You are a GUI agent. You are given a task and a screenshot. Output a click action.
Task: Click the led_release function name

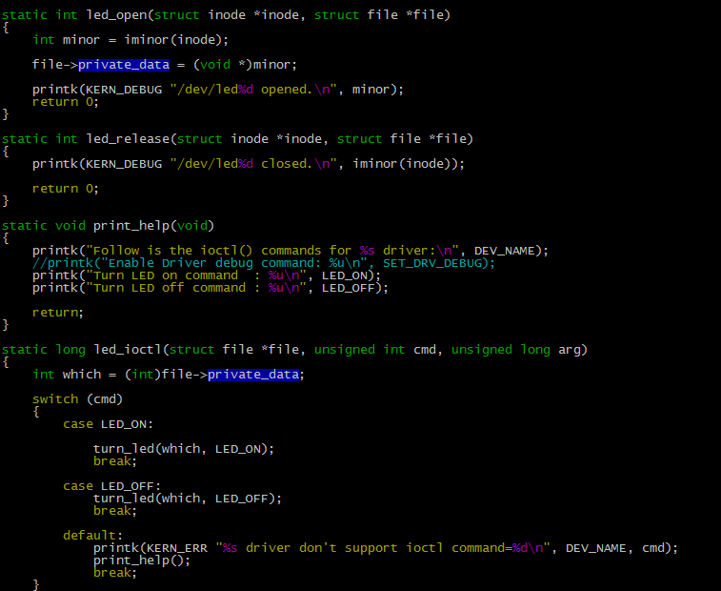[128, 139]
